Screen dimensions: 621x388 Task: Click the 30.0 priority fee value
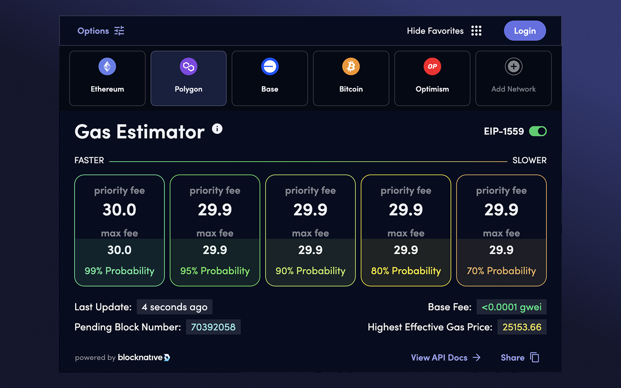[119, 210]
